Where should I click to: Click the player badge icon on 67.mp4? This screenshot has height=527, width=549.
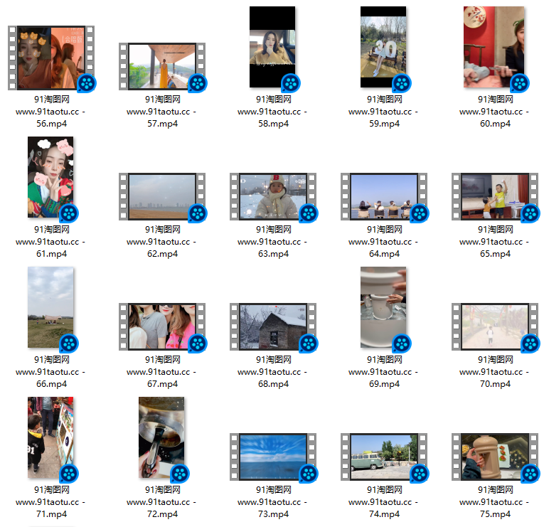point(198,344)
